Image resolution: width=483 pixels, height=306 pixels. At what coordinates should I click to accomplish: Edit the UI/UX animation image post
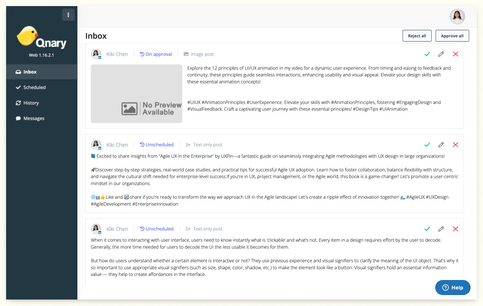[441, 54]
